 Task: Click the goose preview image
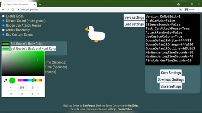95,34
